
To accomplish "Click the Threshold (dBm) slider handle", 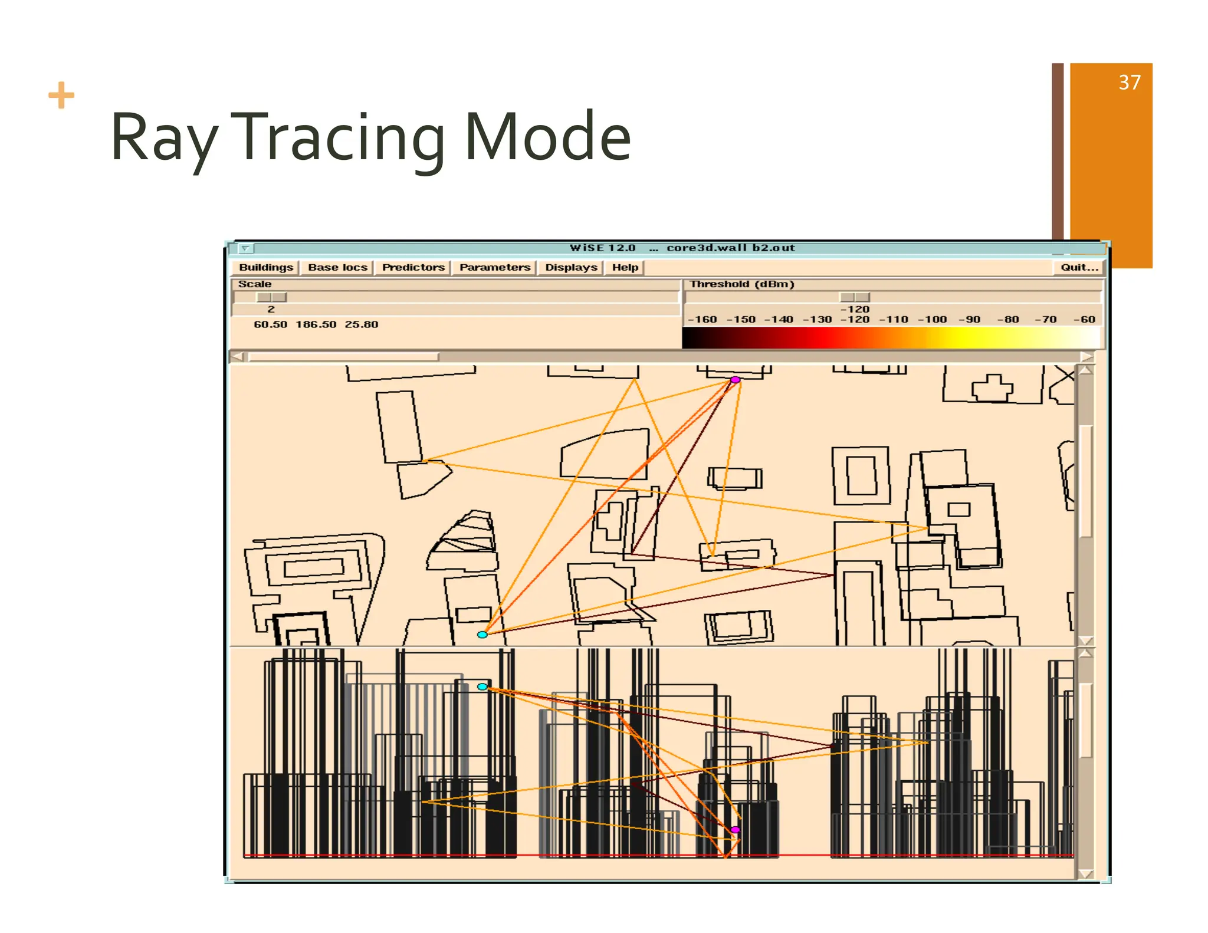I will coord(855,297).
